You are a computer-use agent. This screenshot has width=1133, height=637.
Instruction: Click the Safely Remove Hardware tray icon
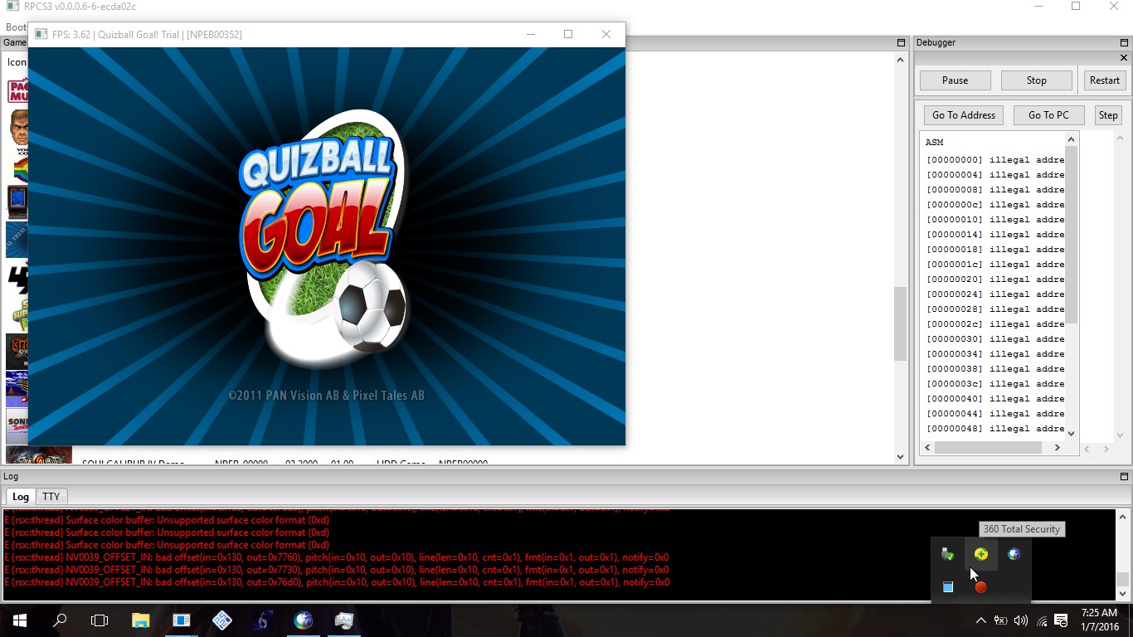[948, 554]
